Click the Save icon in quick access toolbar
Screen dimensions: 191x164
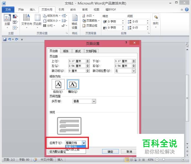click(5, 40)
